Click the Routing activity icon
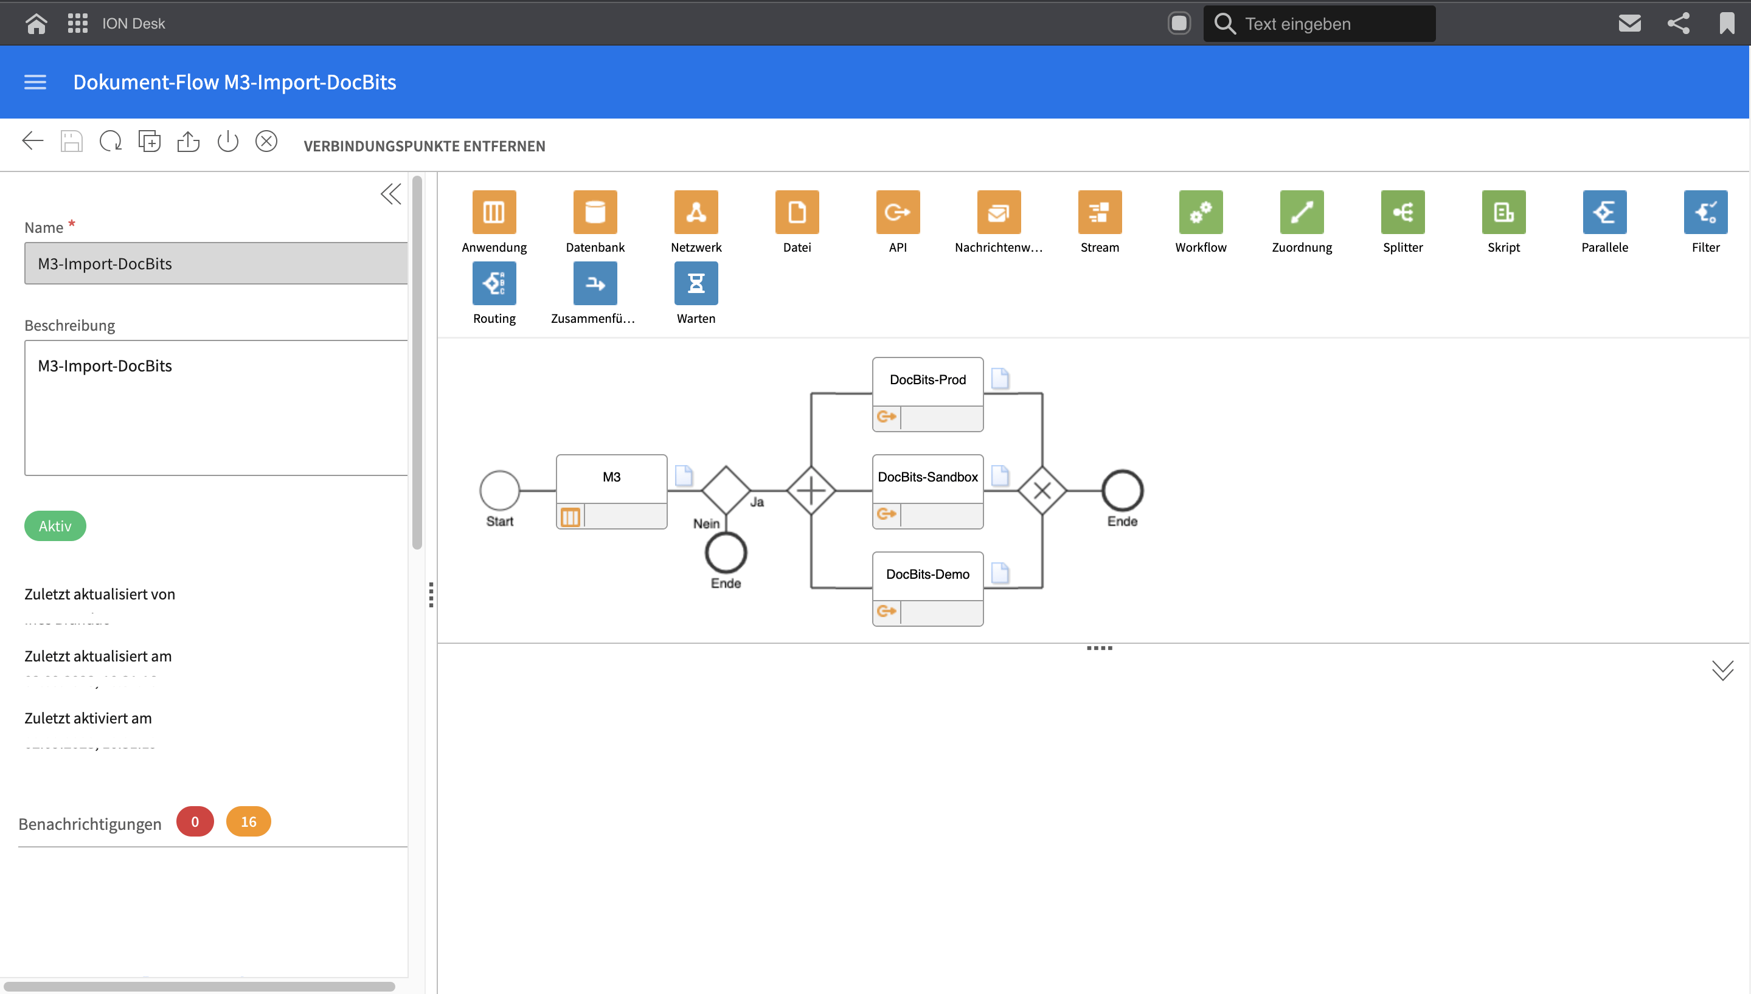 pos(494,283)
